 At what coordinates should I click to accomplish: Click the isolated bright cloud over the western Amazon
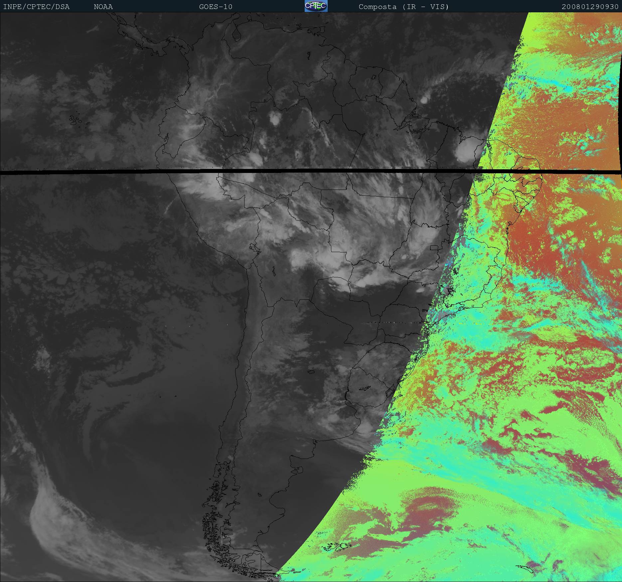point(275,118)
